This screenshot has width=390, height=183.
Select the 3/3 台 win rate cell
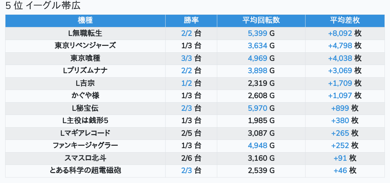[191, 58]
